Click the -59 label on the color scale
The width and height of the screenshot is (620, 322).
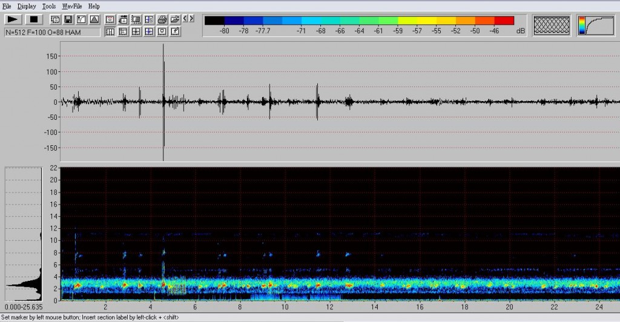point(398,31)
